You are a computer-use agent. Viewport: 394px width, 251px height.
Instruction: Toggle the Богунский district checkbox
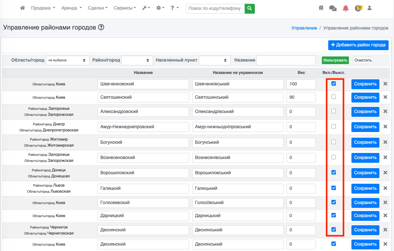click(x=333, y=142)
